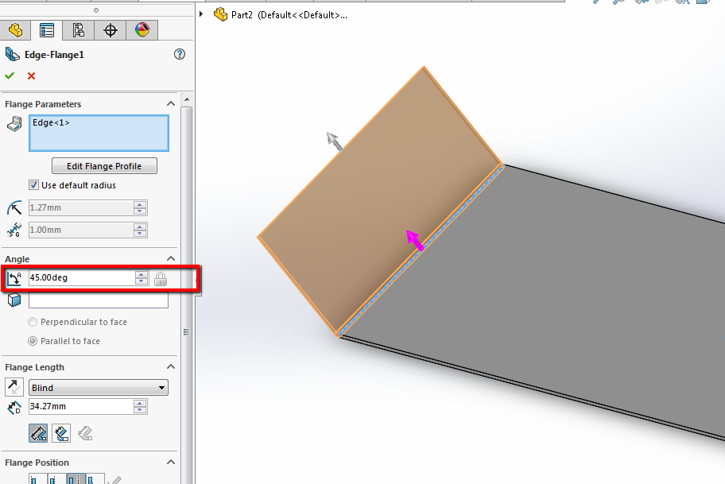Screen dimensions: 725x484
Task: Click the 45.00deg flange angle field
Action: tap(82, 278)
